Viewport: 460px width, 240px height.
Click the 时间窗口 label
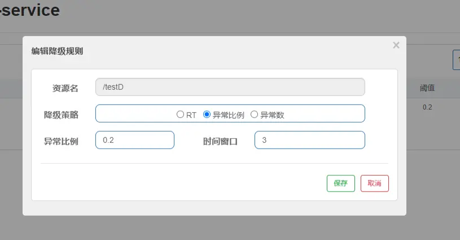[220, 141]
